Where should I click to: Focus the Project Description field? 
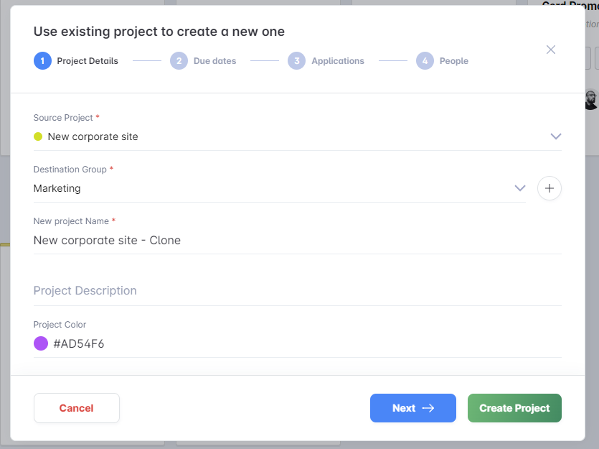coord(297,291)
